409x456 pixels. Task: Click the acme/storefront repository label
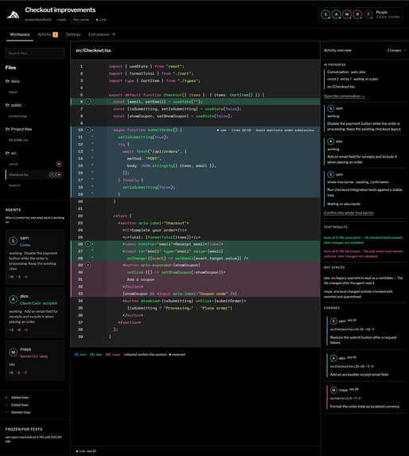coord(38,20)
